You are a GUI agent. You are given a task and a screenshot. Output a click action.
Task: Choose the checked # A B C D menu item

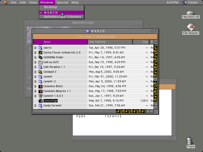61,12
